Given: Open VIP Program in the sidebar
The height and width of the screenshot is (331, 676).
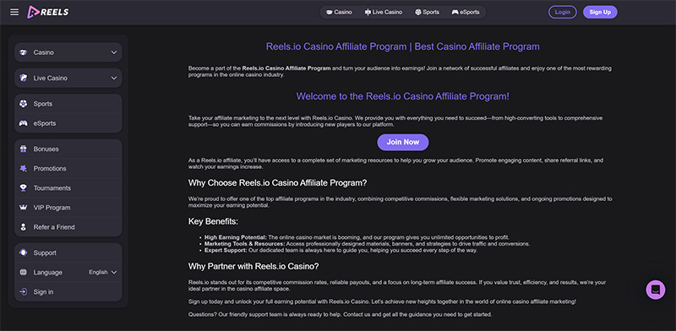Looking at the screenshot, I should 68,208.
